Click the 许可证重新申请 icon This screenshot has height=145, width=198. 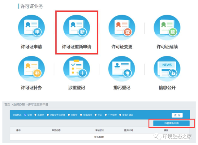[76, 28]
